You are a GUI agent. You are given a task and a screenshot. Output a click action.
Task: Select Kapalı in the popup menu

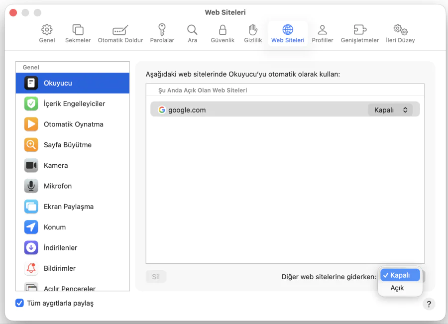point(400,275)
